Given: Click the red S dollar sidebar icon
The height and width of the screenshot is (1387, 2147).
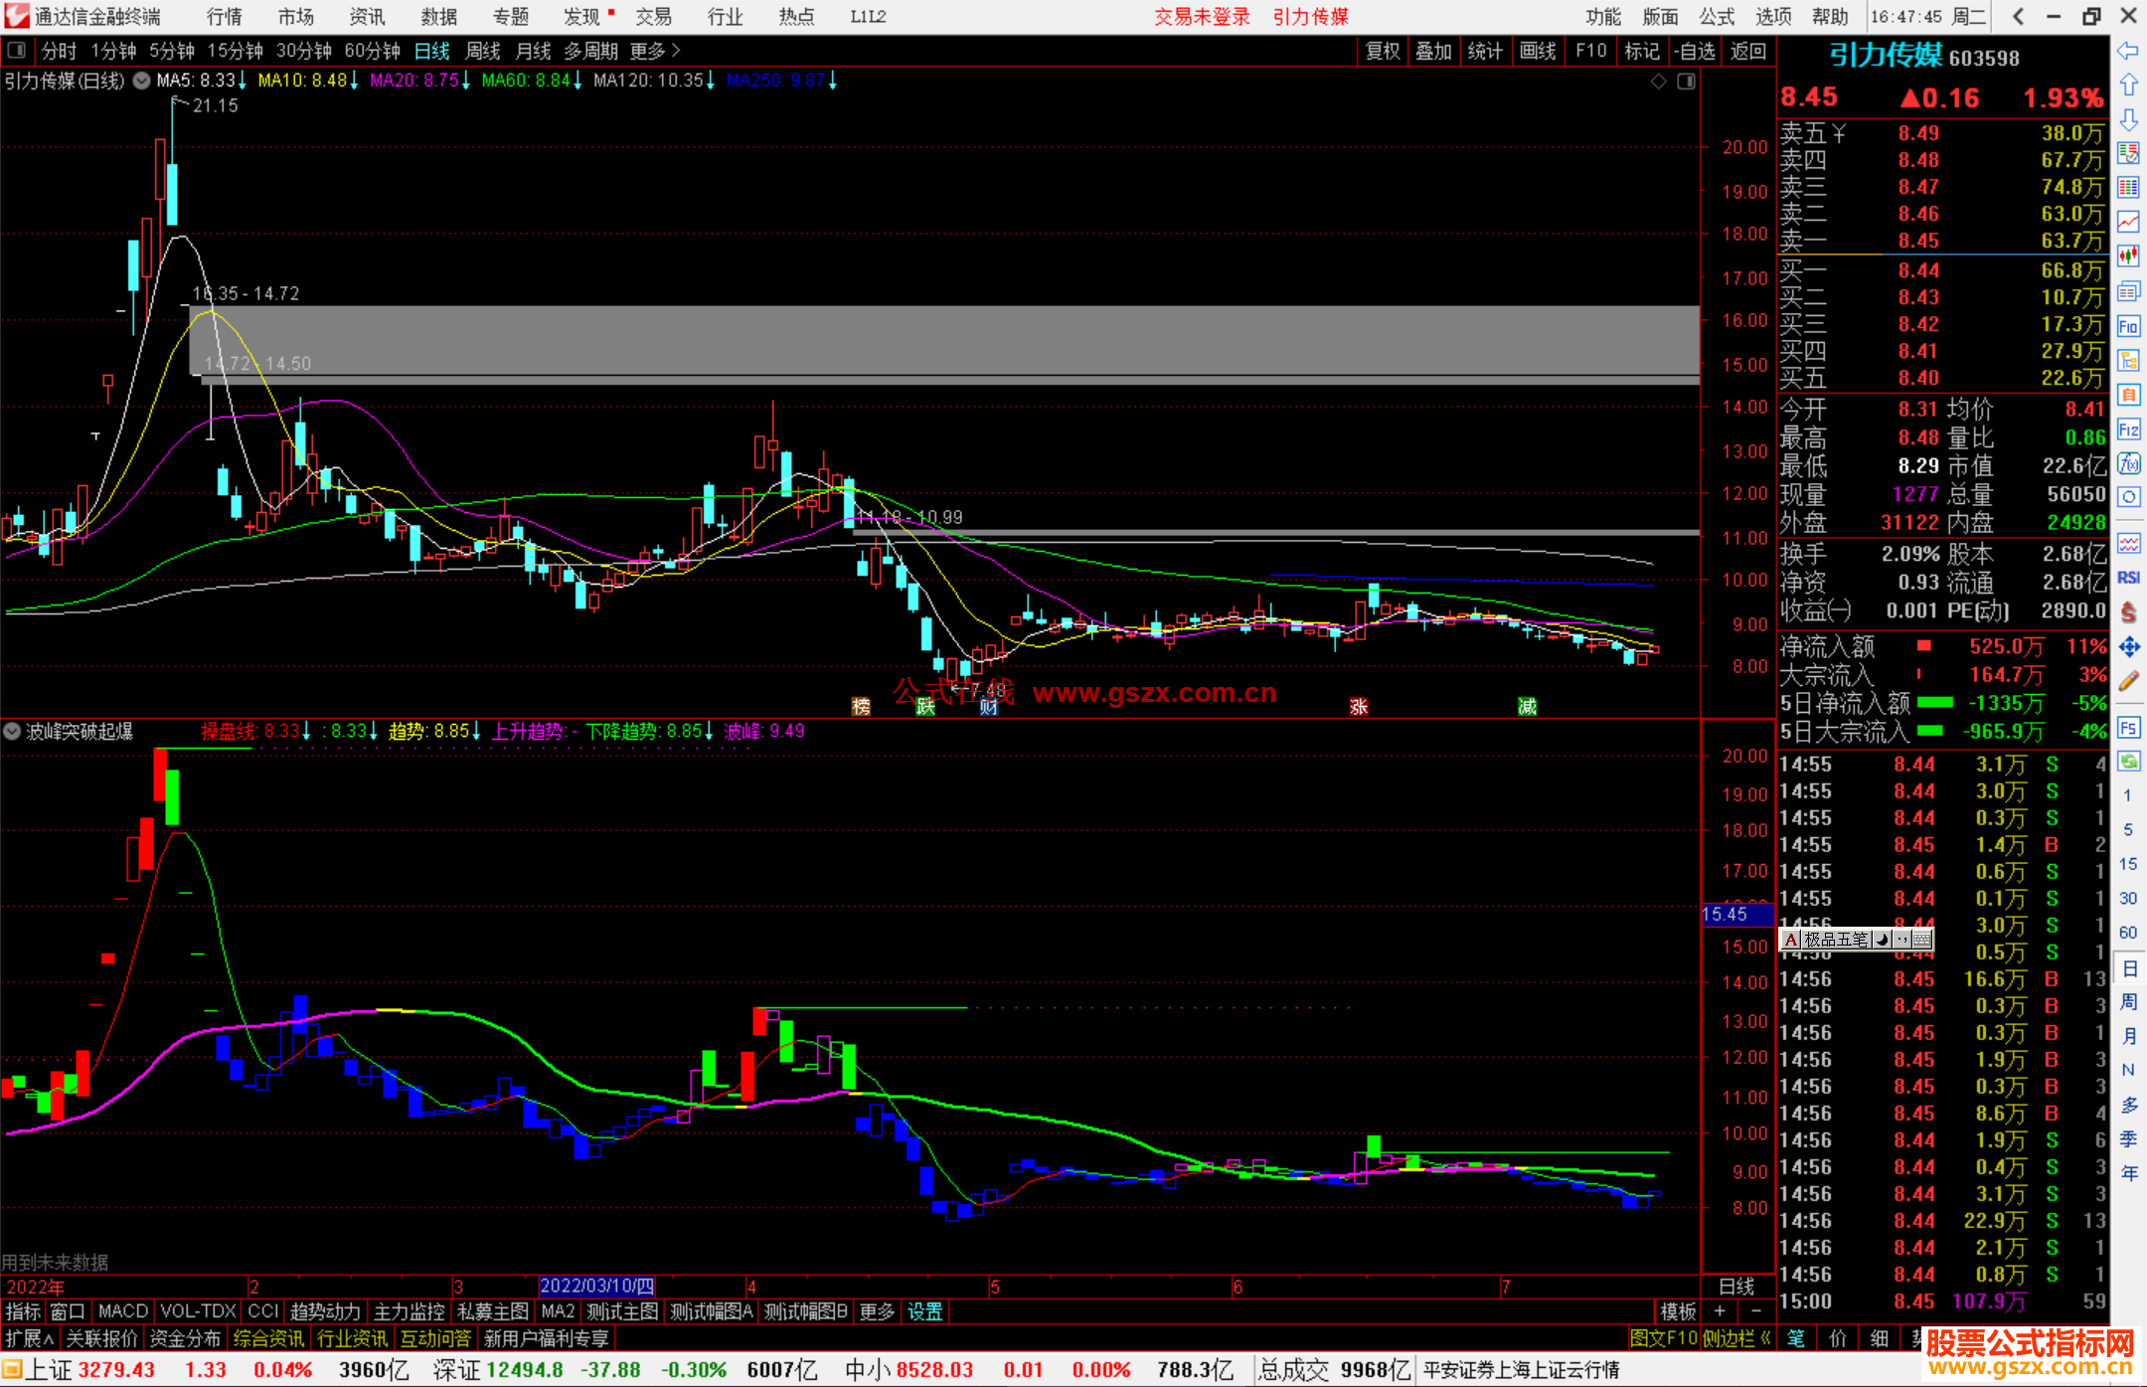Looking at the screenshot, I should pyautogui.click(x=2128, y=612).
